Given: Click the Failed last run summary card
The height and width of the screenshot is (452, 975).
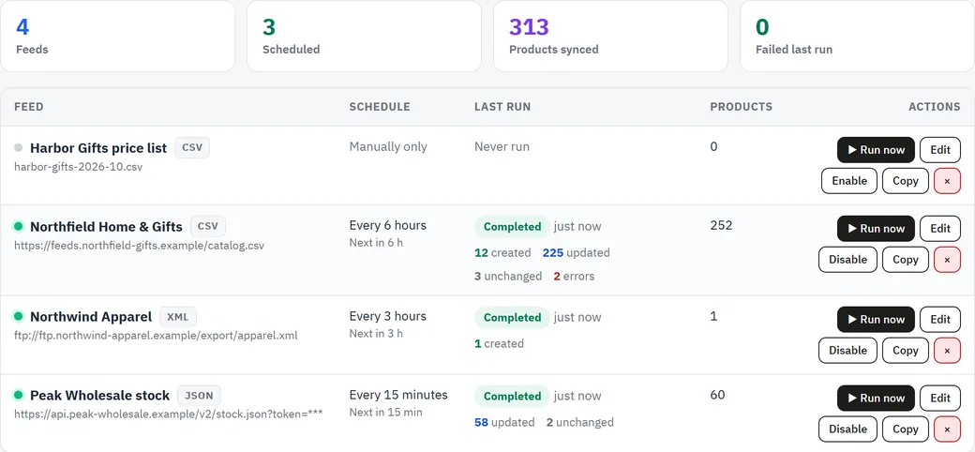Looking at the screenshot, I should (x=857, y=36).
